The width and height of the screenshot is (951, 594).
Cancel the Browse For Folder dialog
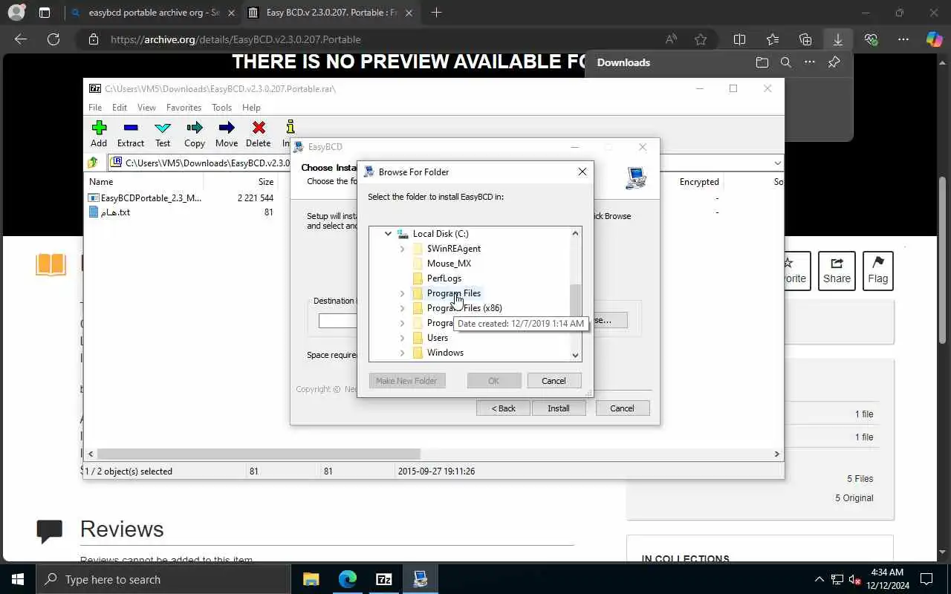[x=554, y=381]
